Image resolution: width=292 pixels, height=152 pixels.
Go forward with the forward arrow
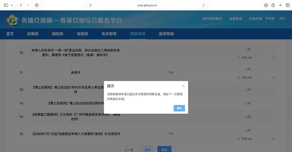[x=28, y=5]
